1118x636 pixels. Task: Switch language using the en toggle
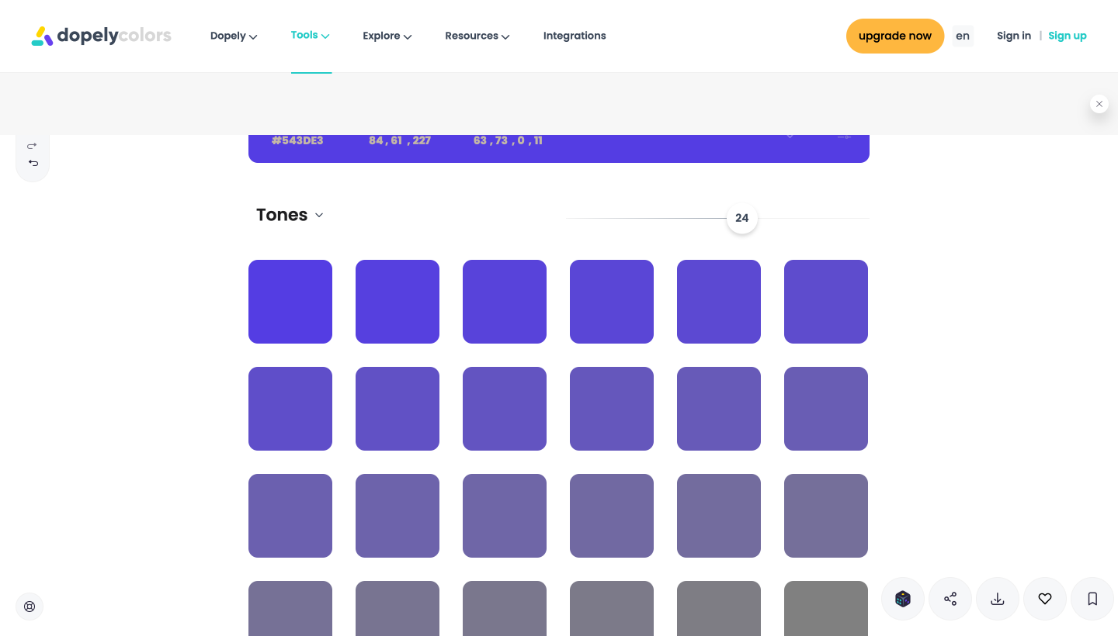[963, 36]
